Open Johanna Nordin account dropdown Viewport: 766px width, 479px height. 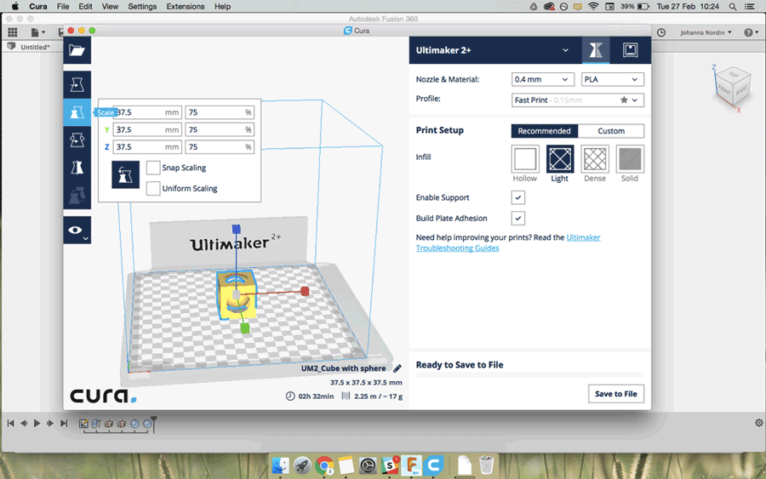pyautogui.click(x=706, y=32)
